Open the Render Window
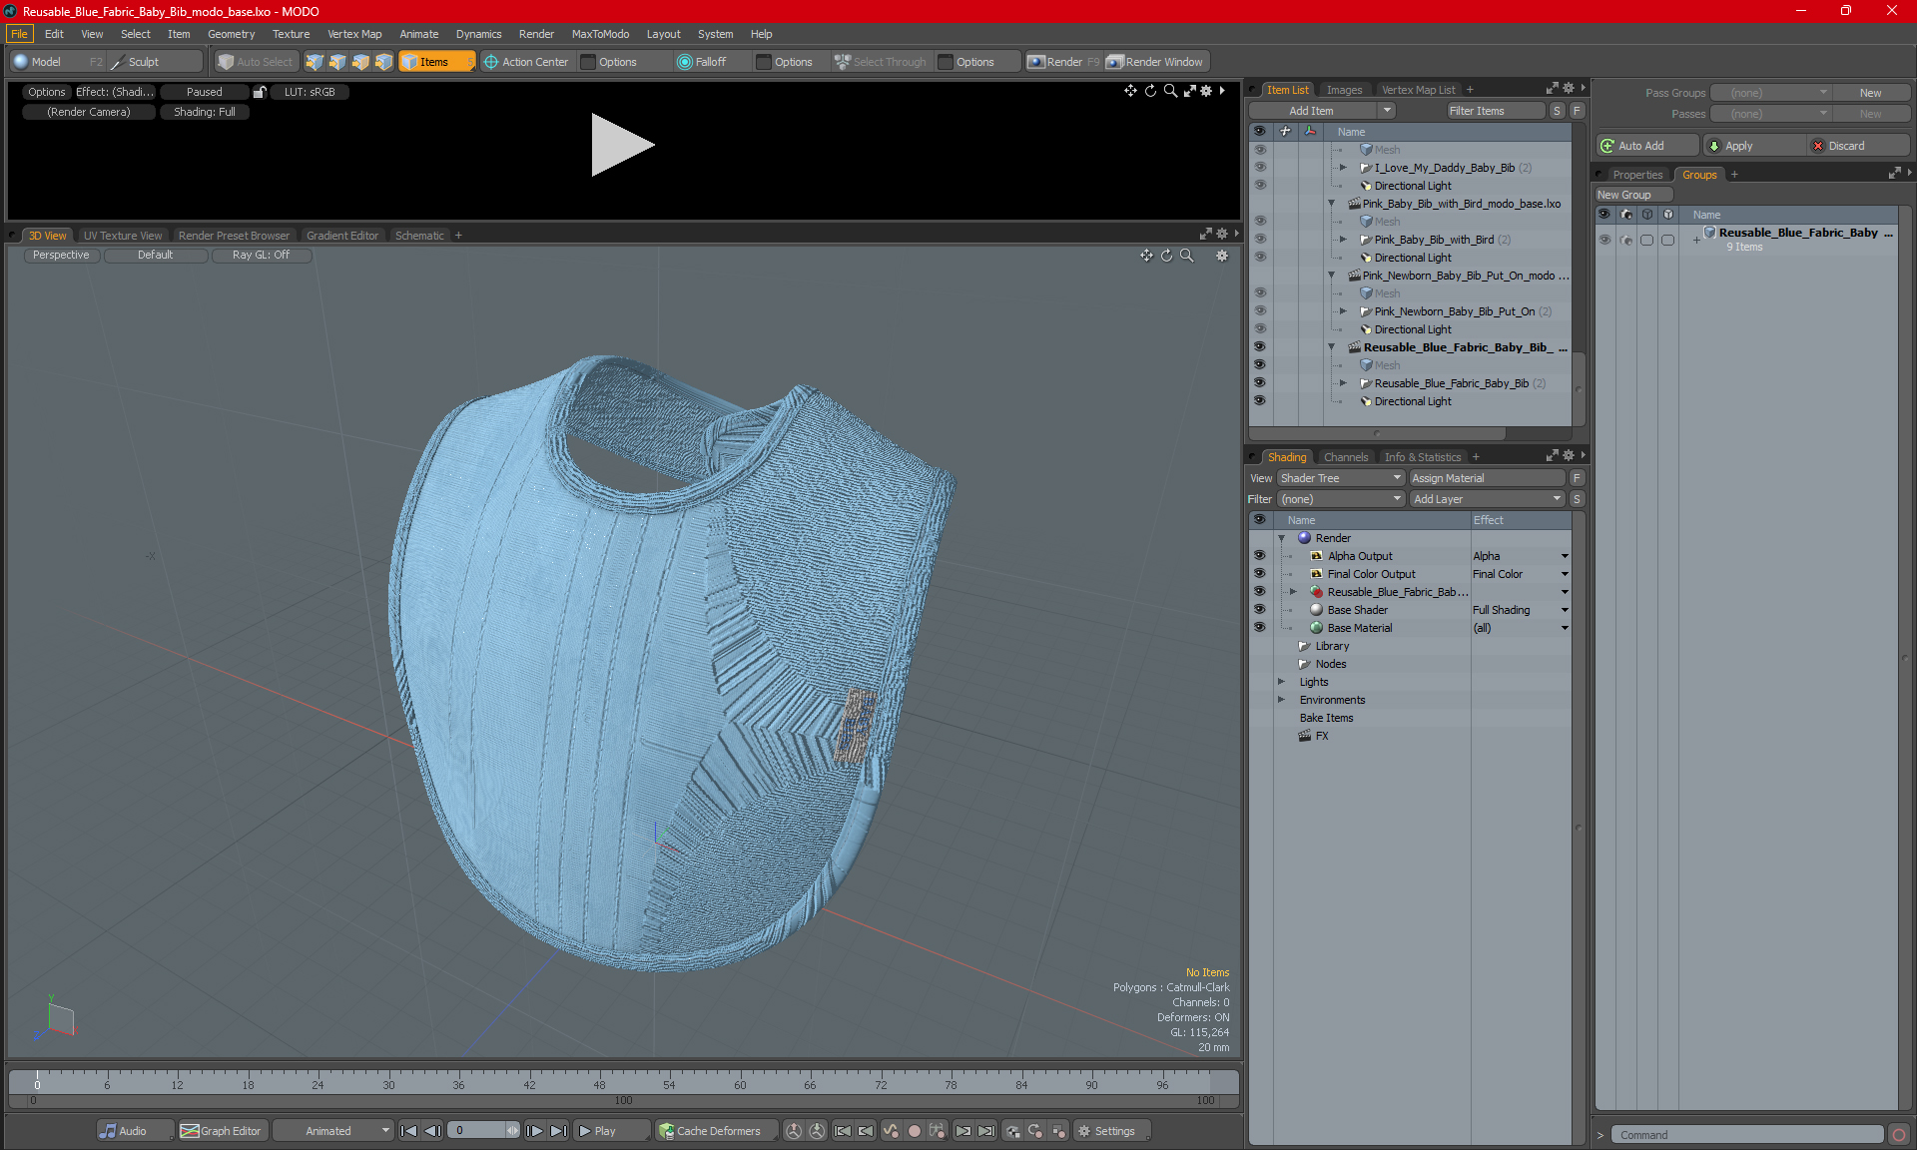Viewport: 1917px width, 1150px height. [1155, 62]
